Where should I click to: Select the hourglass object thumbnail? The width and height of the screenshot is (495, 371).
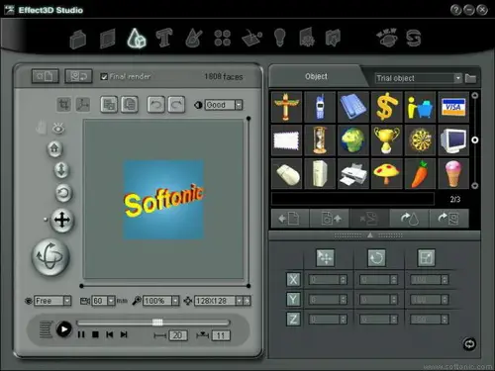(320, 140)
